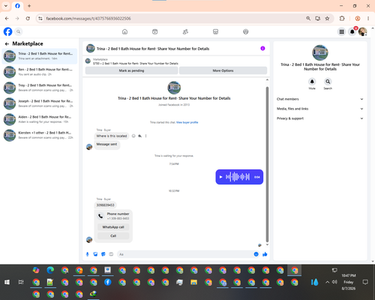Mute this conversation with bell icon
This screenshot has width=375, height=300.
point(312,82)
